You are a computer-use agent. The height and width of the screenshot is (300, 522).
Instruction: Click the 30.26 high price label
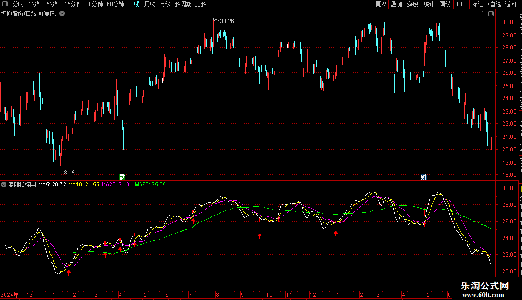227,21
